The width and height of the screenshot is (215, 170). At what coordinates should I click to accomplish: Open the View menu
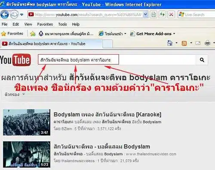click(x=28, y=24)
